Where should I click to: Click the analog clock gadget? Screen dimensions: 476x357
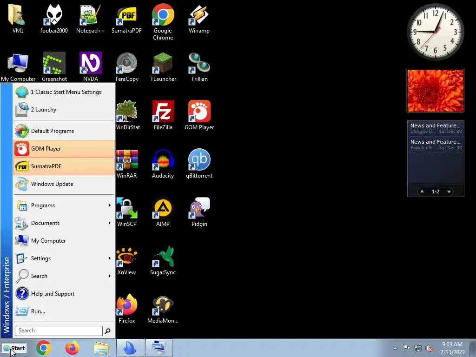click(x=436, y=32)
